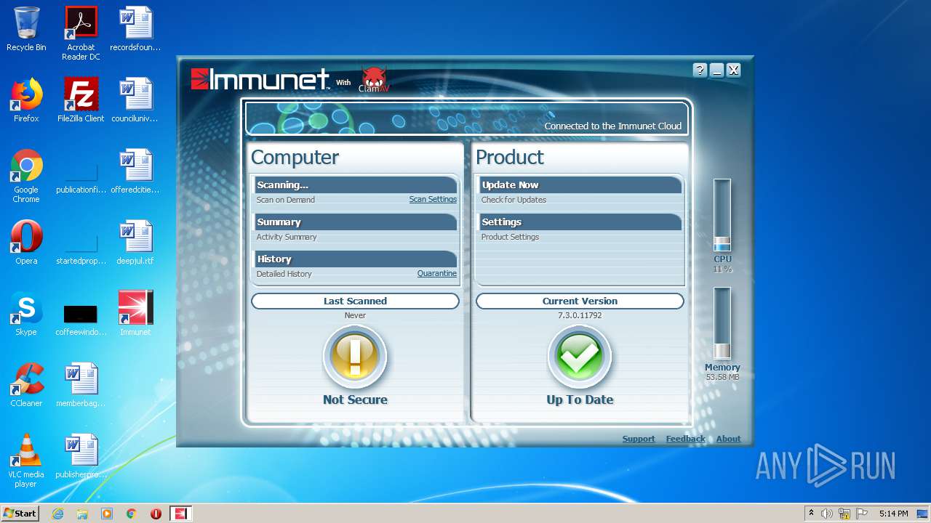Click the taskbar clock showing 5:14 PM
Image resolution: width=931 pixels, height=523 pixels.
point(893,514)
